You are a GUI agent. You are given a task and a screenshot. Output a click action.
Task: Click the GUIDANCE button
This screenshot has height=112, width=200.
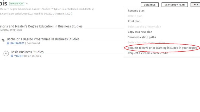point(149,5)
